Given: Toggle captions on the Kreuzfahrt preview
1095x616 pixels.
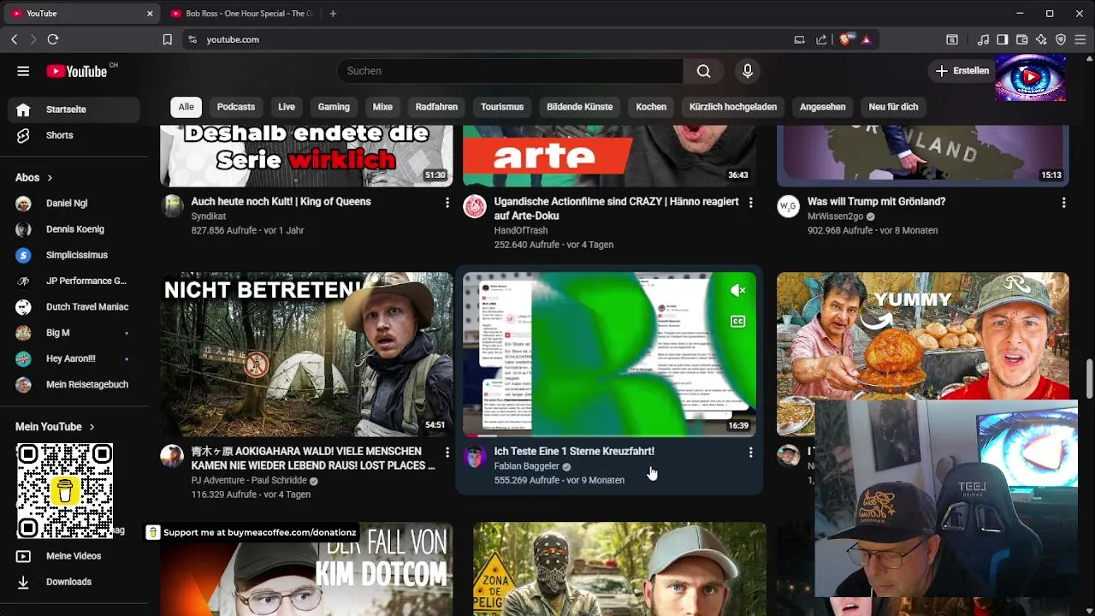Looking at the screenshot, I should (738, 322).
